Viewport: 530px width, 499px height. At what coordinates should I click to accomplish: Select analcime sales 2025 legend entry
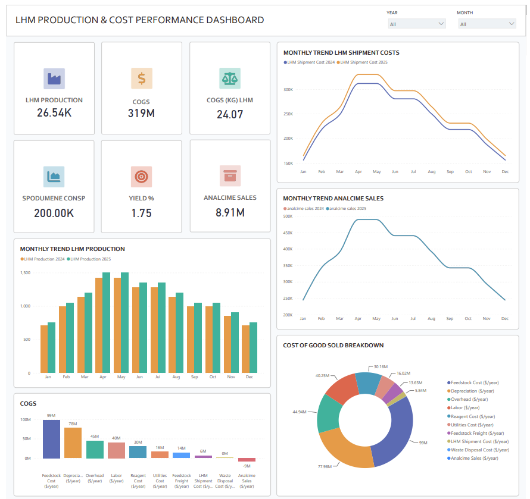tap(346, 209)
